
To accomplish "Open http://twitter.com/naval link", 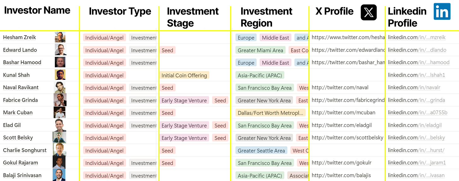I will coord(340,87).
